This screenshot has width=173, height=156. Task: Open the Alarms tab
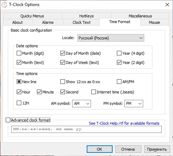[48, 22]
